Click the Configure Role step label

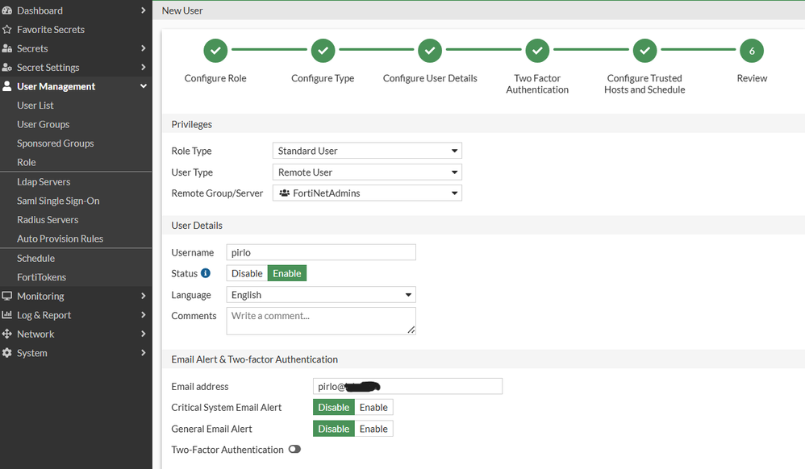[x=215, y=78]
